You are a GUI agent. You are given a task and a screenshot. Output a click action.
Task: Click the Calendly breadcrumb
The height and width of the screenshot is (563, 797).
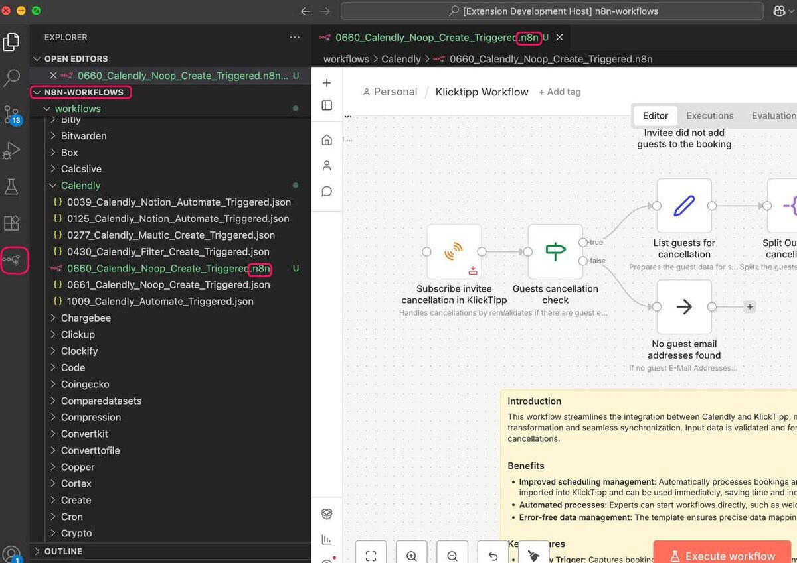[401, 59]
